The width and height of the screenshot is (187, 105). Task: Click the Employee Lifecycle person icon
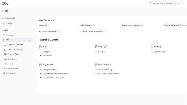pyautogui.click(x=5, y=45)
